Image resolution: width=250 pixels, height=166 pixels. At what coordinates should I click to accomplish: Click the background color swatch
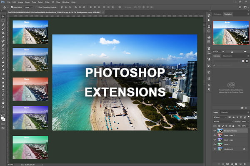click(4, 120)
